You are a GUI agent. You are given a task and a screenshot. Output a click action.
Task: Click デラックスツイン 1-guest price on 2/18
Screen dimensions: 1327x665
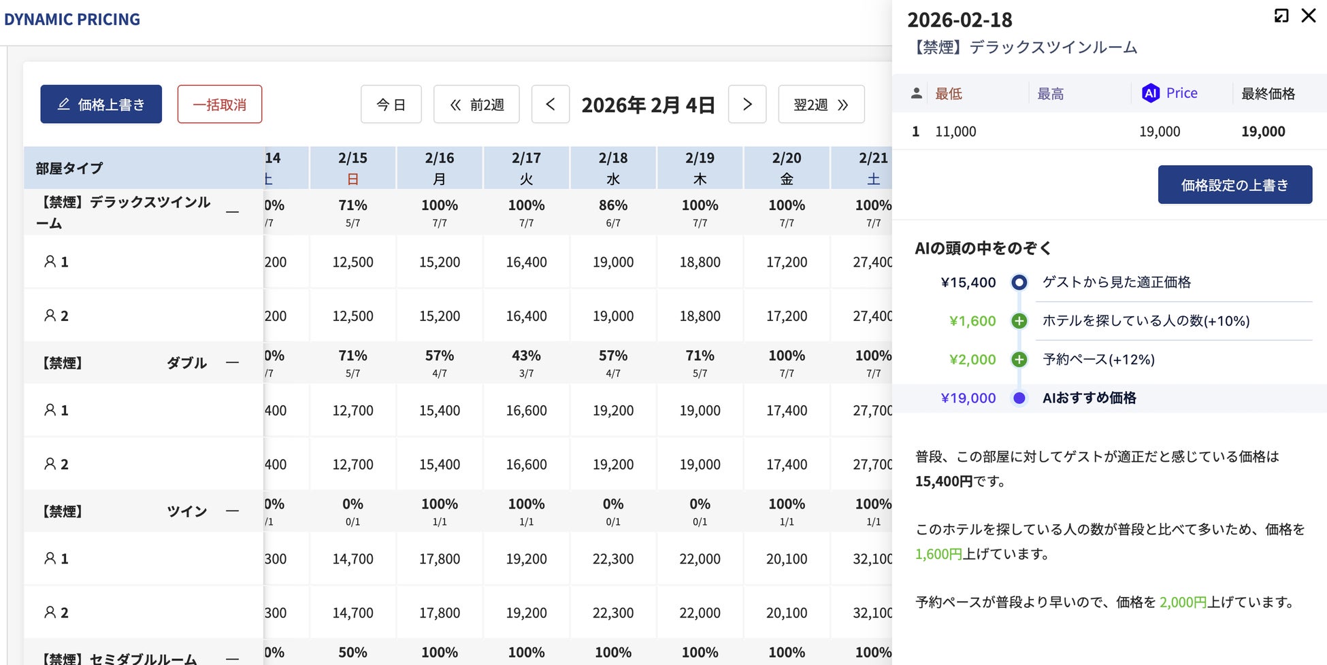tap(613, 262)
